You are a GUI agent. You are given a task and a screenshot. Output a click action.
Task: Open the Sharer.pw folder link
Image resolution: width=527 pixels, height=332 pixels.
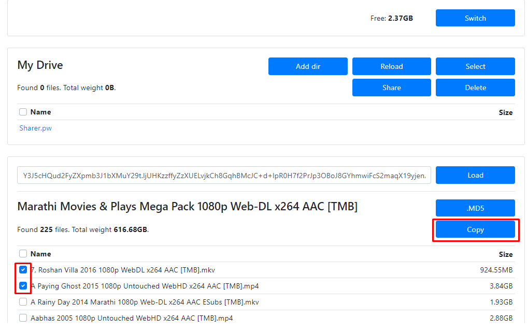pyautogui.click(x=35, y=128)
